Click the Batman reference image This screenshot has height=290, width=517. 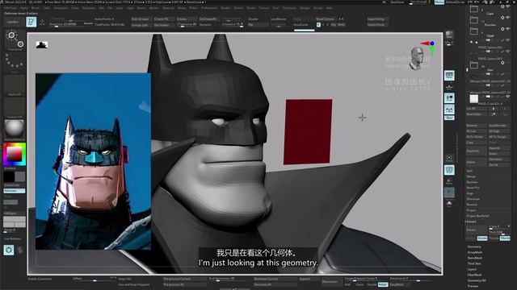point(93,161)
